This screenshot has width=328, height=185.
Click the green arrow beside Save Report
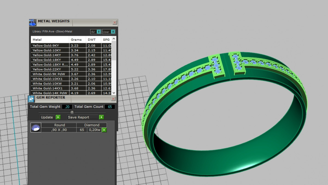point(101,117)
